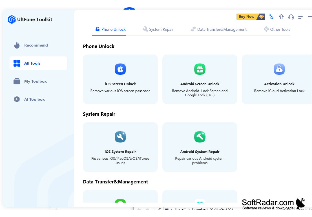
Task: Click the Explorer up-arrow navigation button
Action: [160, 209]
